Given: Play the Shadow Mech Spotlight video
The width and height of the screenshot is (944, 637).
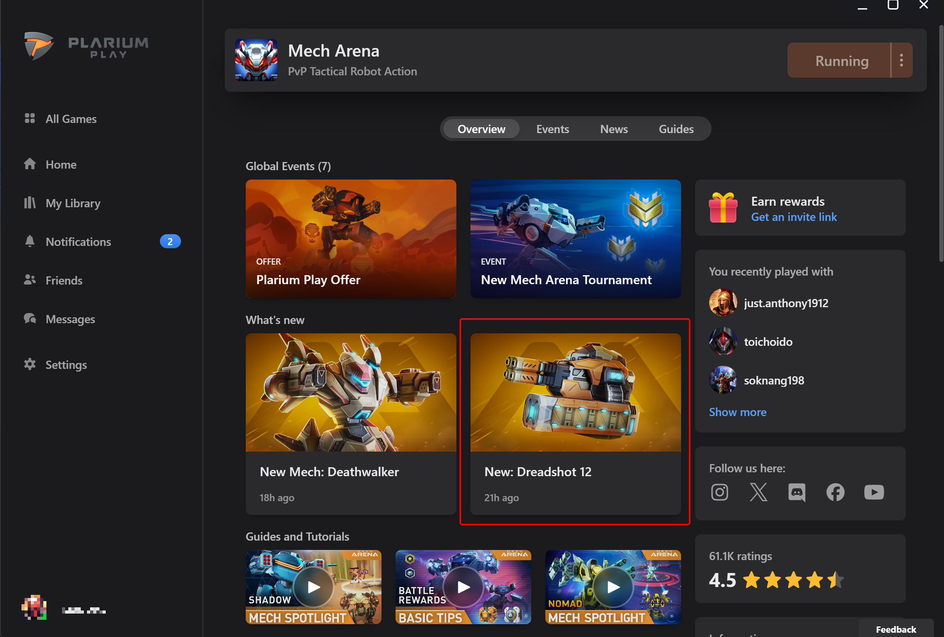Looking at the screenshot, I should coord(314,587).
